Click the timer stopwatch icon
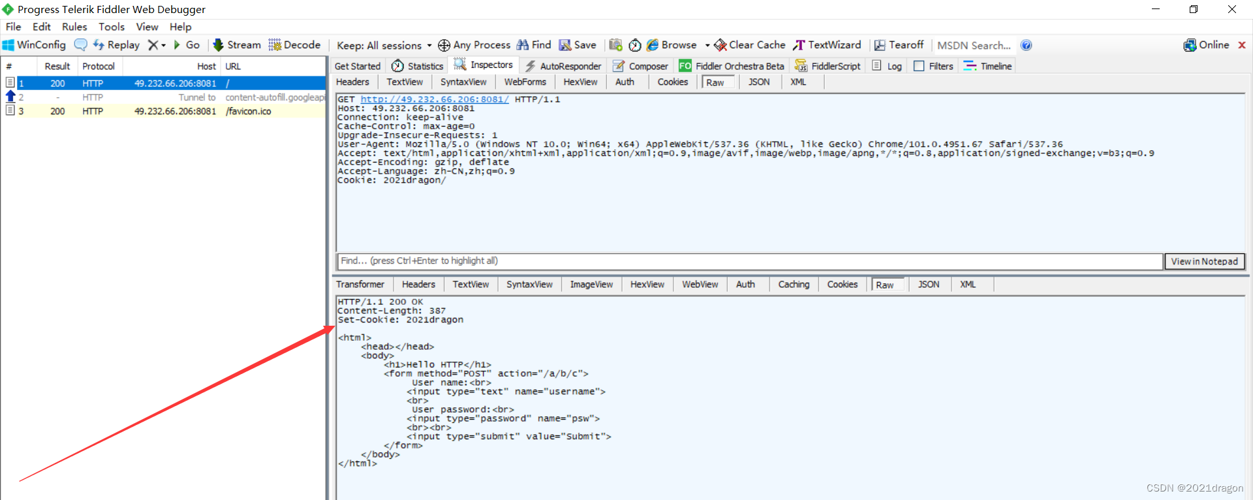Screen dimensions: 1253x500 coord(634,45)
